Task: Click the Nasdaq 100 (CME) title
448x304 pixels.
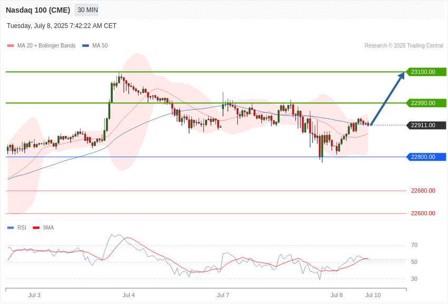Action: [x=38, y=11]
